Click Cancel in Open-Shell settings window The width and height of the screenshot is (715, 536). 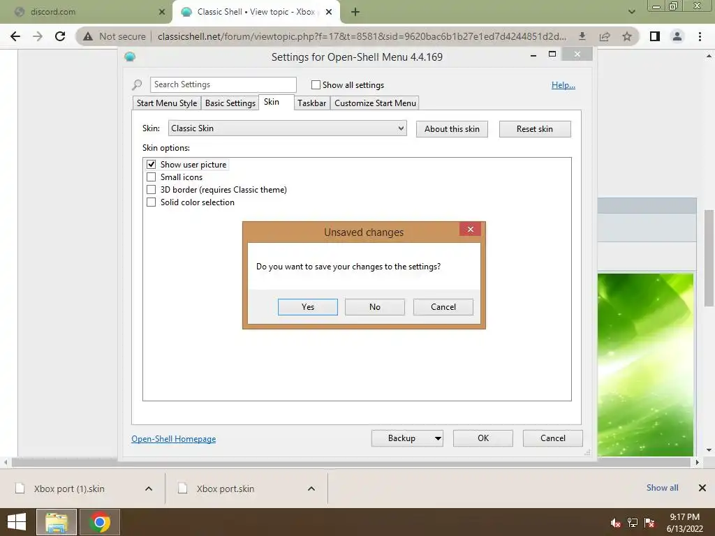(x=553, y=438)
